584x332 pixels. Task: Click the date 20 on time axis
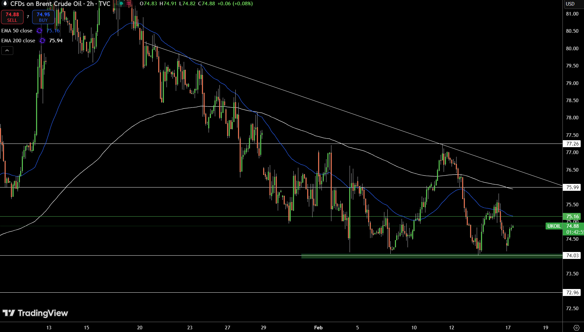tap(140, 328)
